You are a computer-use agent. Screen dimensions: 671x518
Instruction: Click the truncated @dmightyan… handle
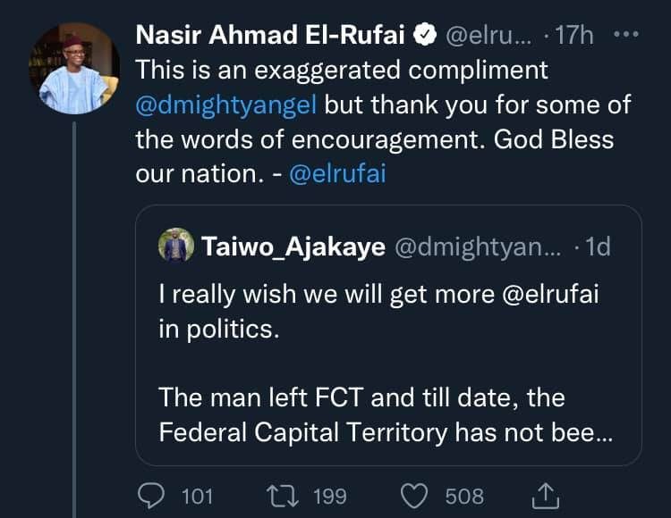477,246
